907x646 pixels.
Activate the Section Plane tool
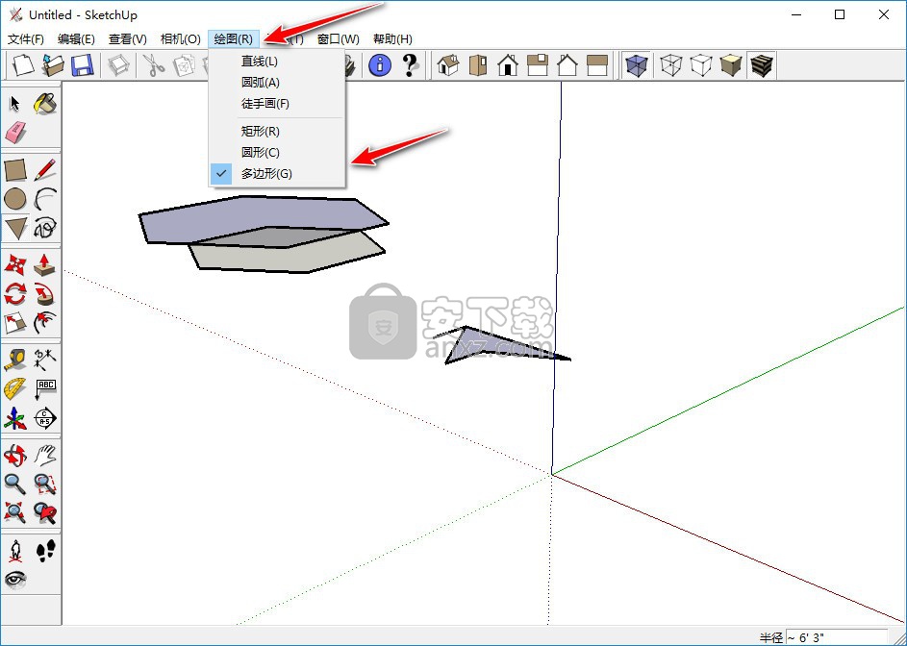pyautogui.click(x=44, y=417)
